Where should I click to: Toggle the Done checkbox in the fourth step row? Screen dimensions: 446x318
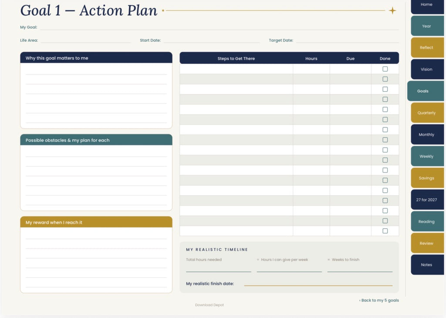[385, 99]
